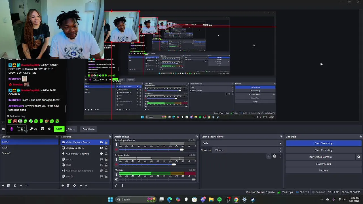Show the subs source
This screenshot has height=204, width=363.
[x=101, y=159]
